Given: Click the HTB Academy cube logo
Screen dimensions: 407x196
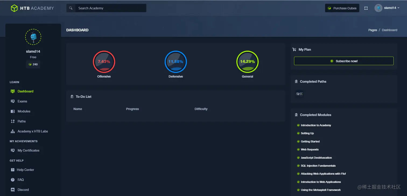Looking at the screenshot, I should (14, 8).
